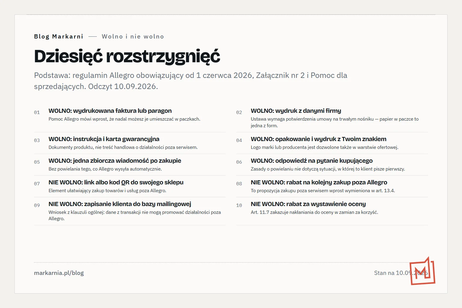Open the markarnia.pl/blog link

coord(59,273)
